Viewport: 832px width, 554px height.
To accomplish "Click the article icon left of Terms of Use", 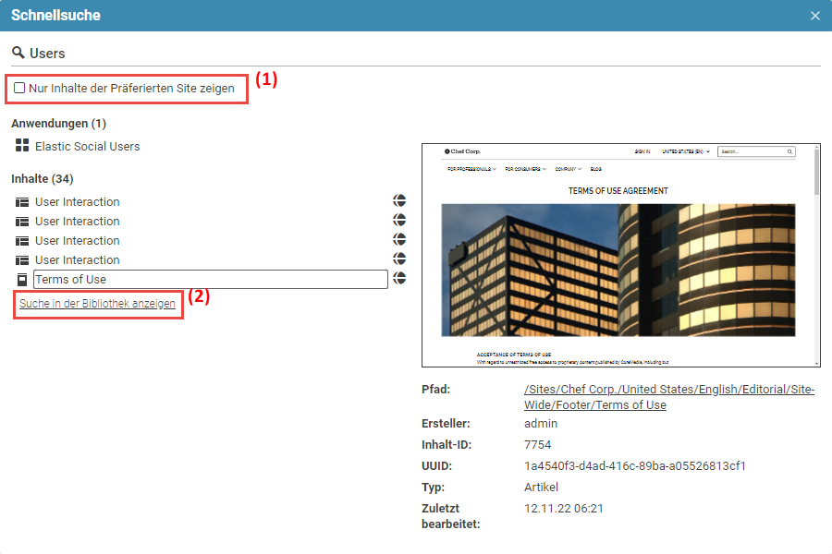I will coord(22,280).
